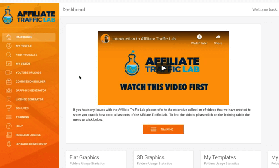Open Graphics Generator camera icon
Image resolution: width=279 pixels, height=168 pixels.
9,90
